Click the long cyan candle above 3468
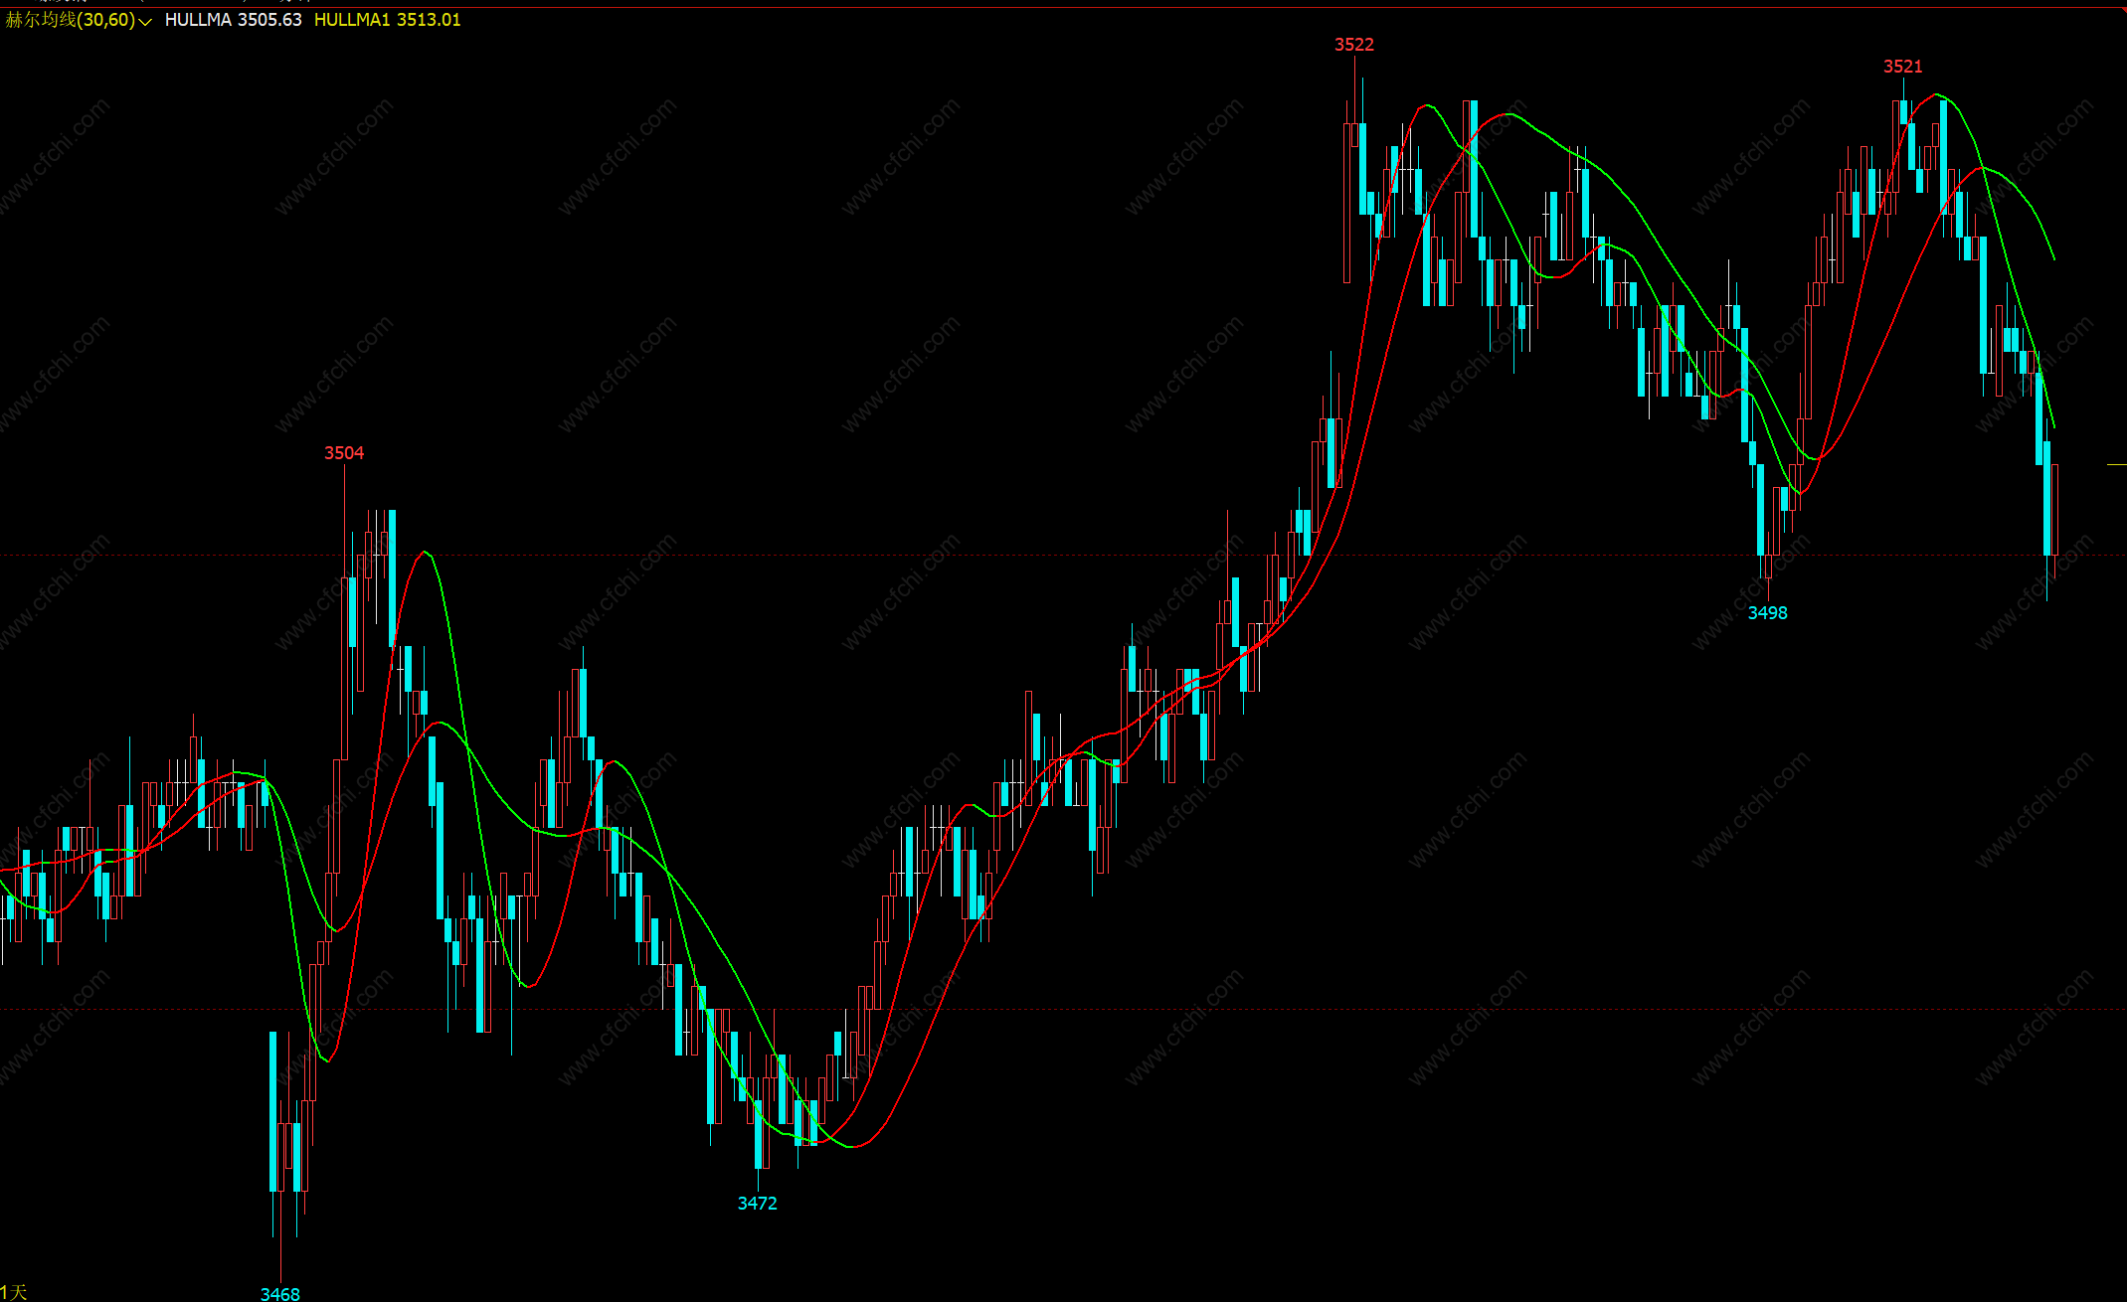 click(273, 1113)
